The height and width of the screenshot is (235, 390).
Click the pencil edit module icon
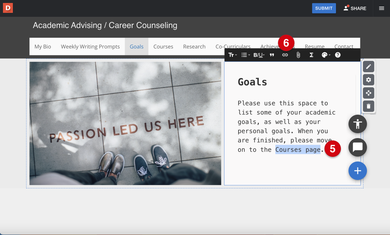(368, 67)
